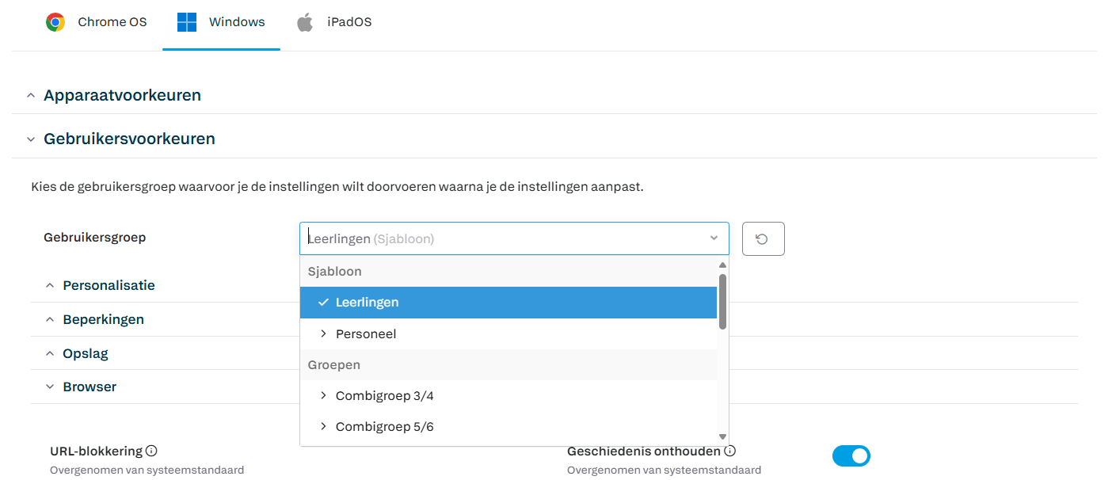Choose Combigroep 3/4 in the list
Viewport: 1116px width, 480px height.
pos(384,396)
